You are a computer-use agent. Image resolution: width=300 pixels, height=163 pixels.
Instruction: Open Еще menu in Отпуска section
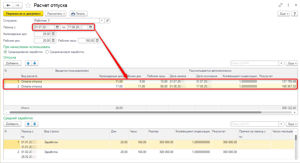pyautogui.click(x=292, y=63)
